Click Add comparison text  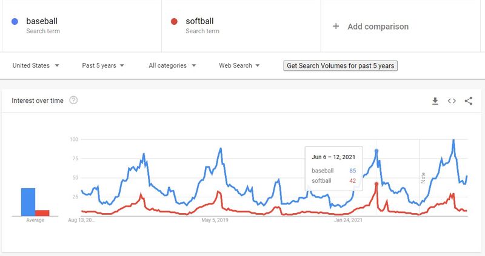coord(378,27)
